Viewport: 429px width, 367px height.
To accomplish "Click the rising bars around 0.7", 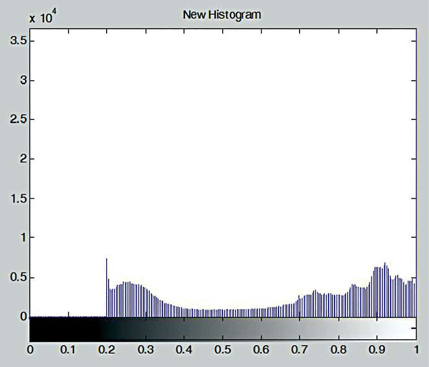I will click(x=303, y=302).
